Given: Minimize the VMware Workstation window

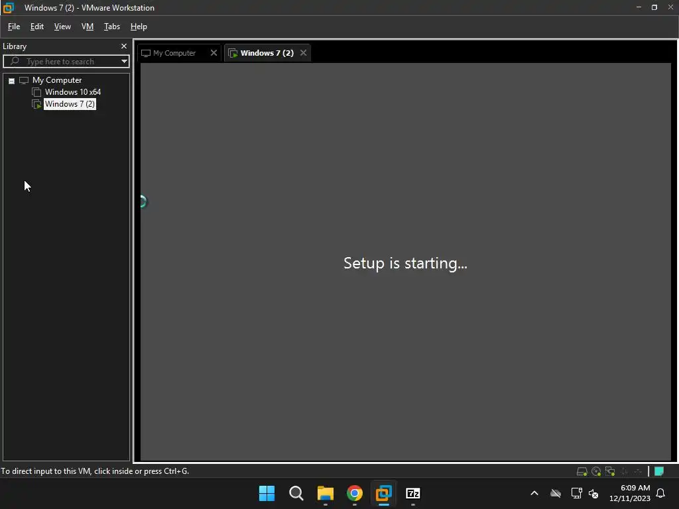Looking at the screenshot, I should coord(639,7).
